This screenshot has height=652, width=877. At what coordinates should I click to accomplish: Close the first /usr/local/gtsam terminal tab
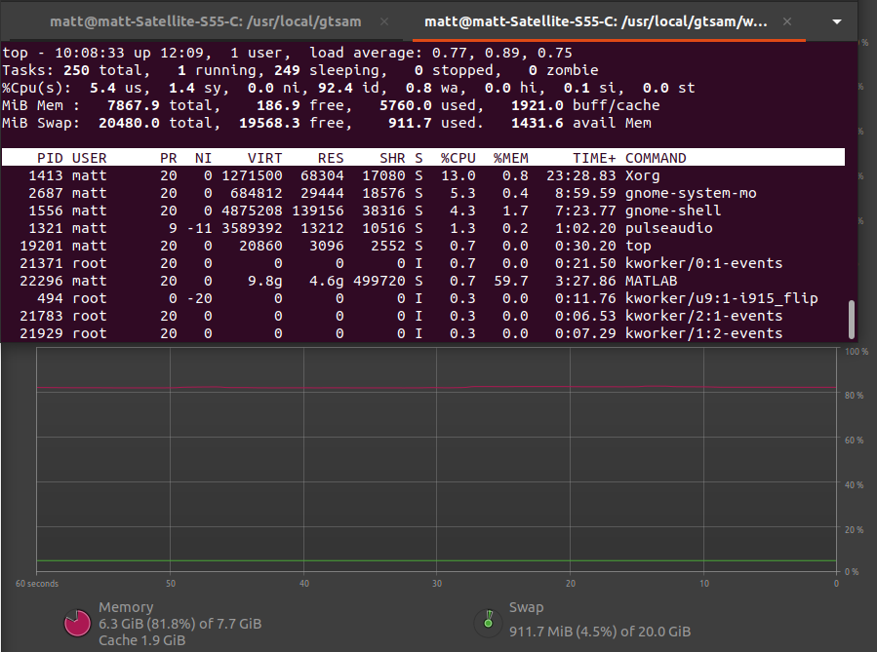[x=384, y=21]
